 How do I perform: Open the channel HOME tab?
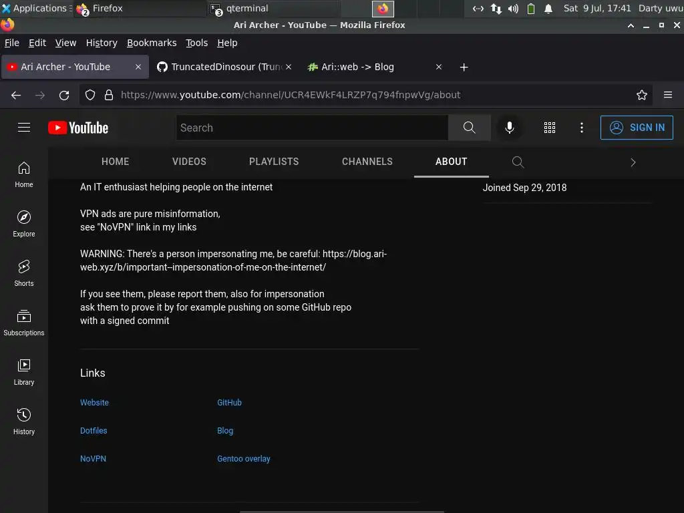(115, 162)
